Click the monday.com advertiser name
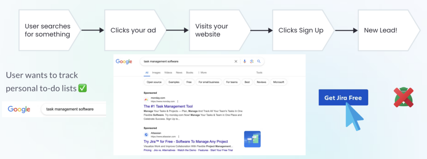The width and height of the screenshot is (427, 159). (x=158, y=98)
